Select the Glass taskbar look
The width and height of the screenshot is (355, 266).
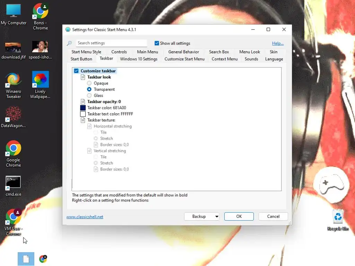tap(89, 96)
